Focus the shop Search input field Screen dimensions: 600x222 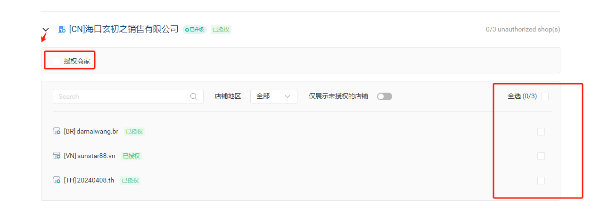point(128,96)
